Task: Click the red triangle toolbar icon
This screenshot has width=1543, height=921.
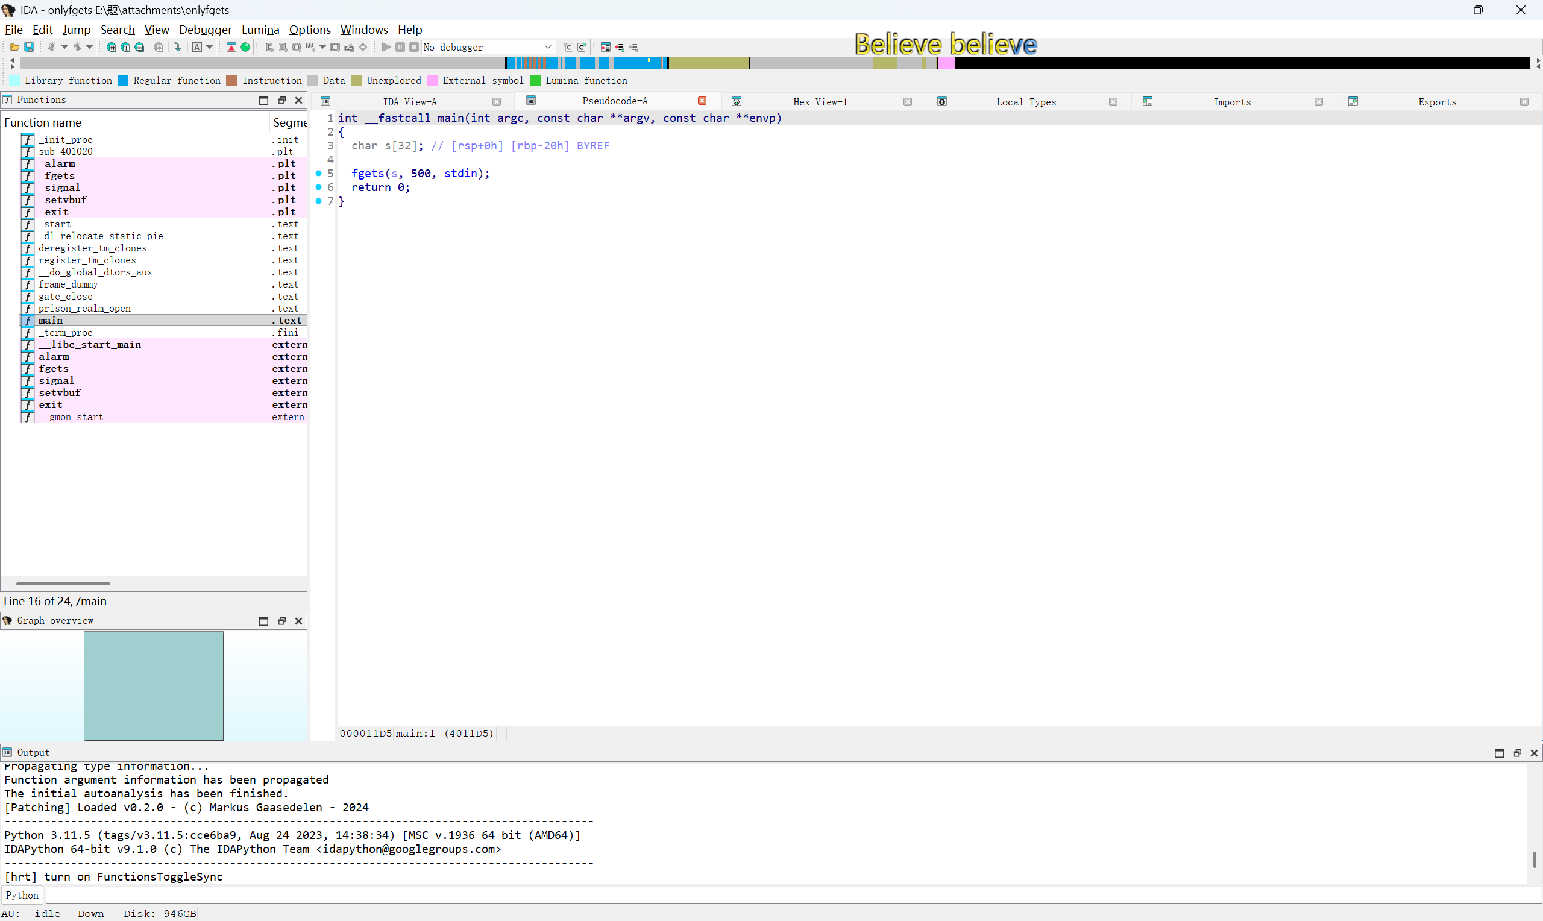Action: click(231, 47)
